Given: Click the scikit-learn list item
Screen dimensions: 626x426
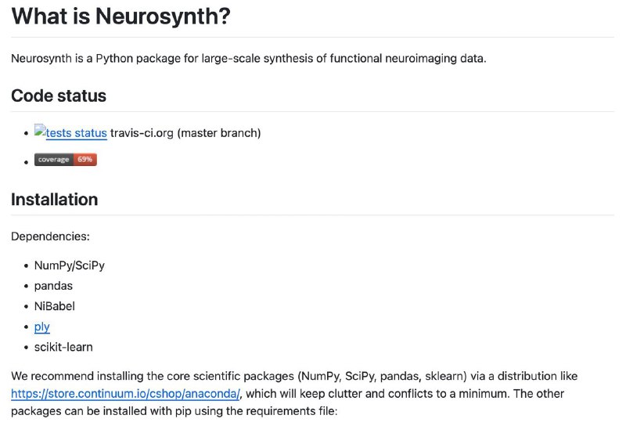Looking at the screenshot, I should point(63,347).
